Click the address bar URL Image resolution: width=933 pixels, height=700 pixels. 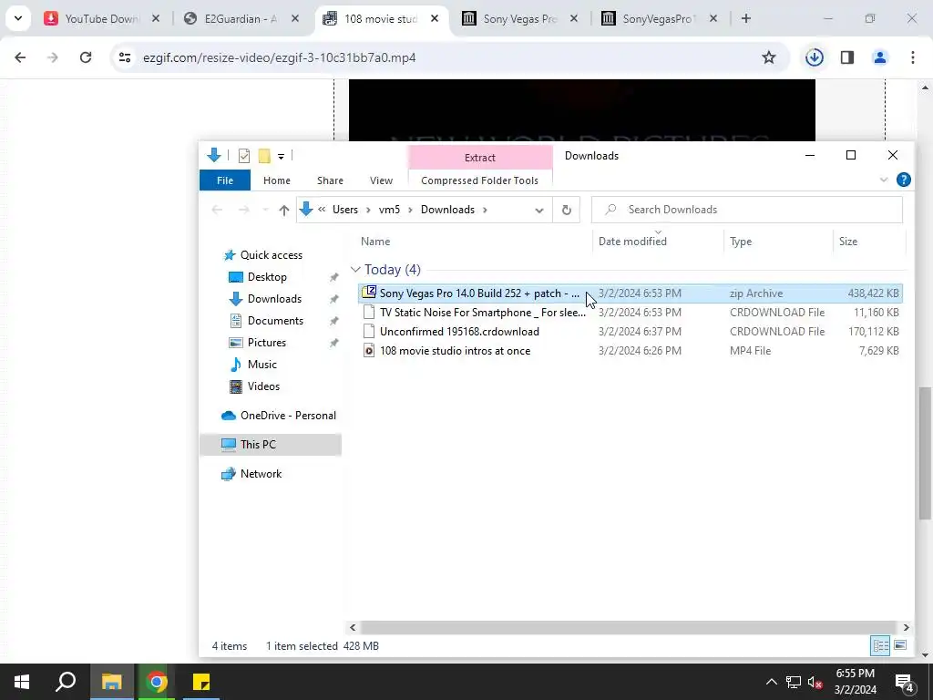click(279, 57)
